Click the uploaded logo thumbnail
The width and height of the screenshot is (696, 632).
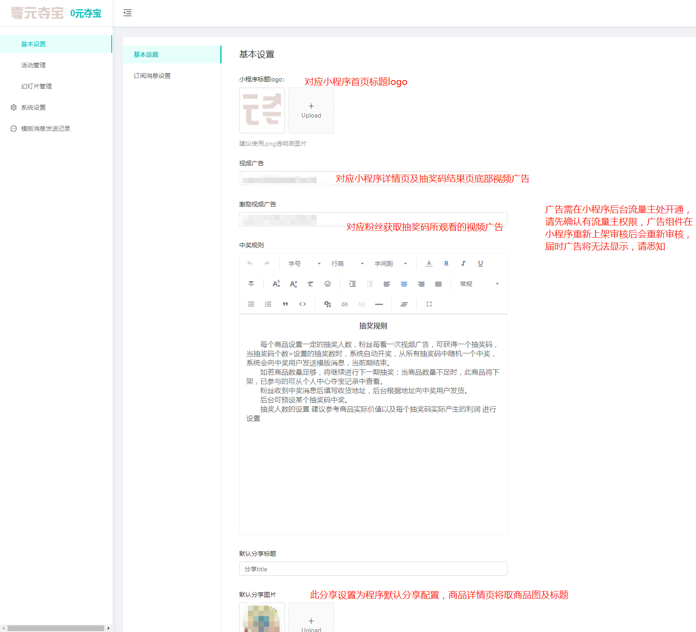[x=262, y=110]
